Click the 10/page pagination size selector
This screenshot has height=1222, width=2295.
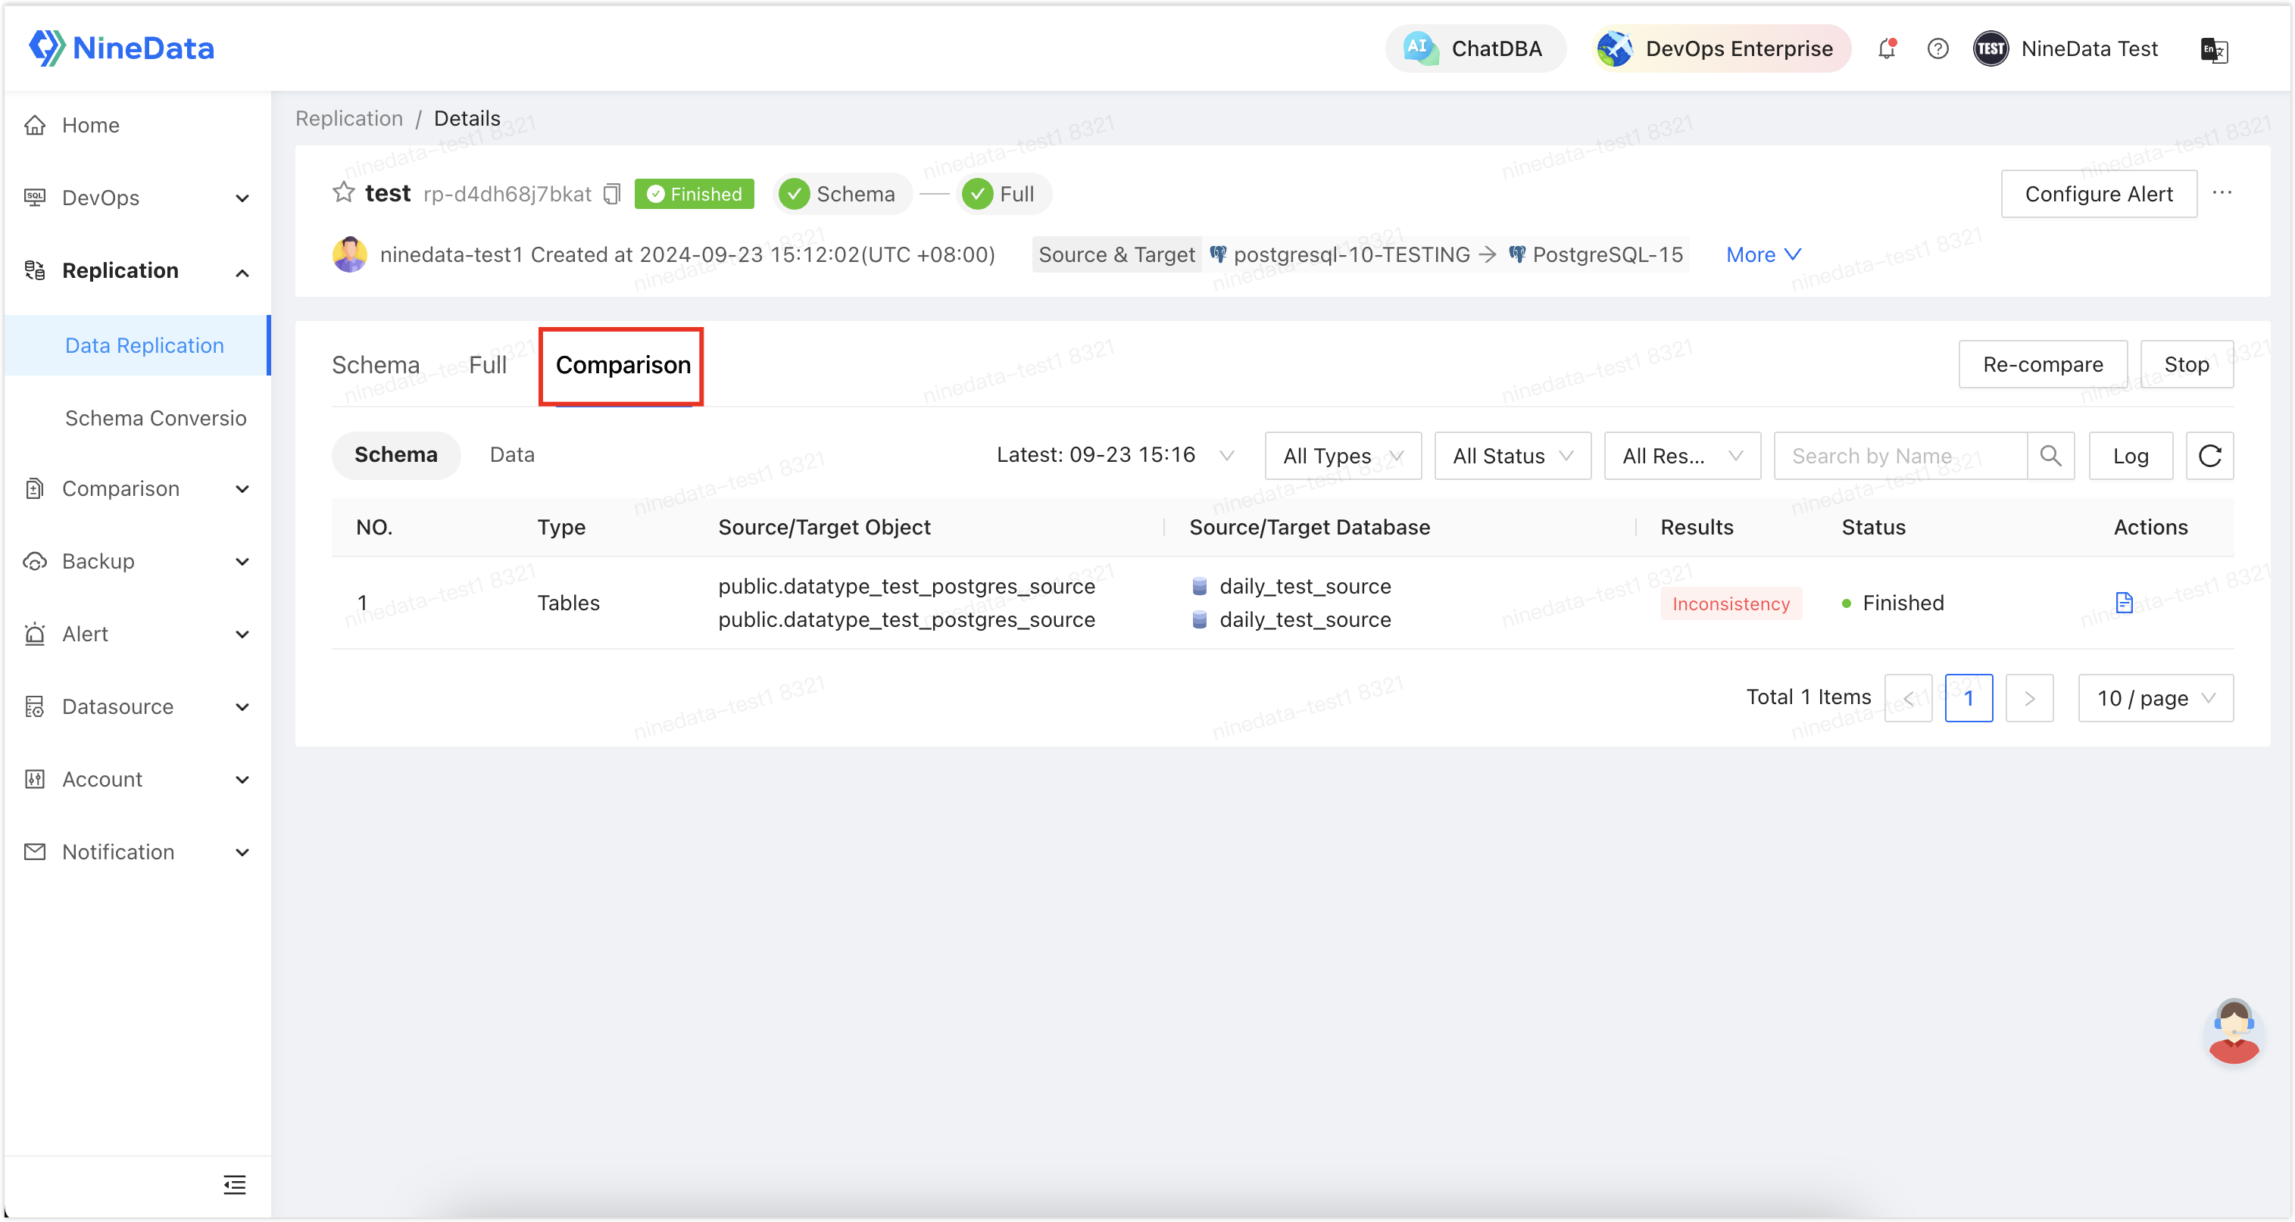pos(2153,697)
